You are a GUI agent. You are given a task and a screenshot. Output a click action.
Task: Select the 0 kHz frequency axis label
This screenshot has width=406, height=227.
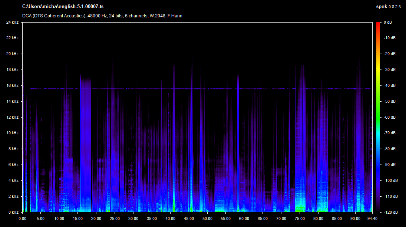point(13,212)
